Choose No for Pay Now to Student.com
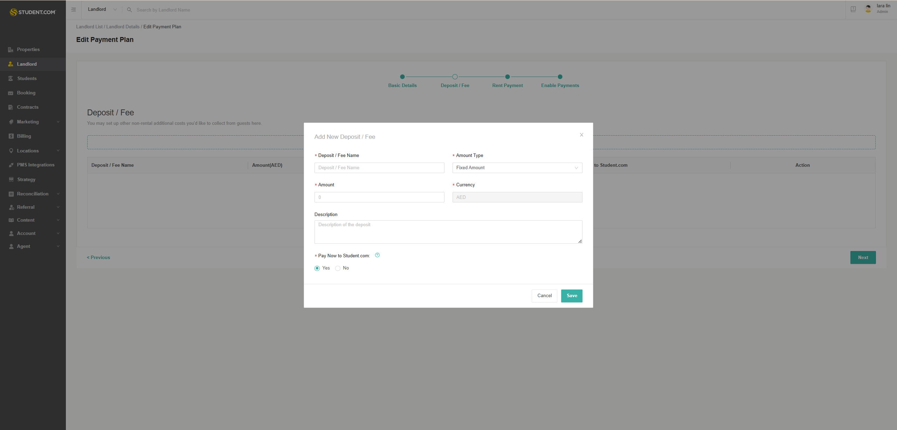The height and width of the screenshot is (430, 897). coord(337,268)
